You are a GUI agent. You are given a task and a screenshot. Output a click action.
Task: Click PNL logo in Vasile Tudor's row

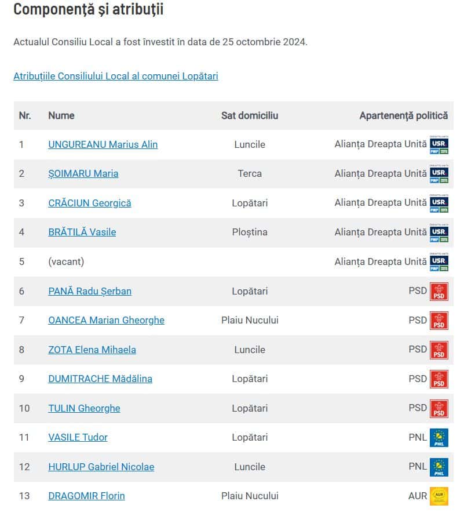pyautogui.click(x=439, y=438)
